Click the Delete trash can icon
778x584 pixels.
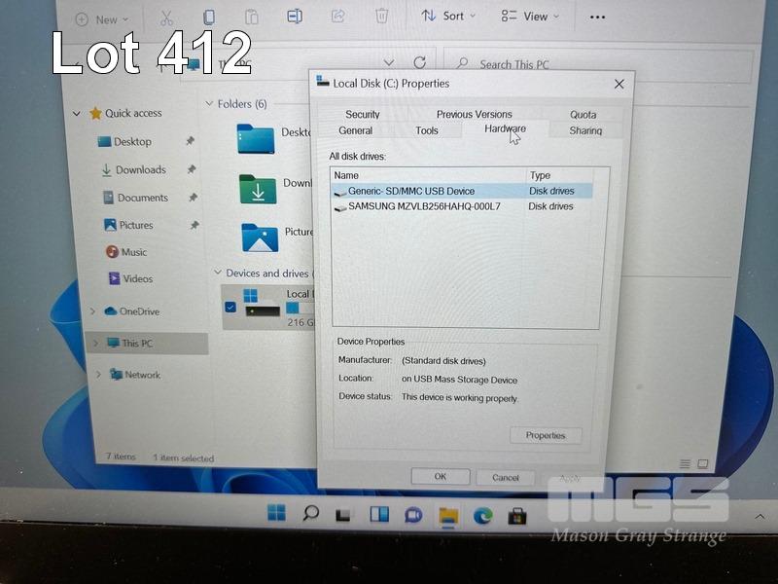point(382,17)
